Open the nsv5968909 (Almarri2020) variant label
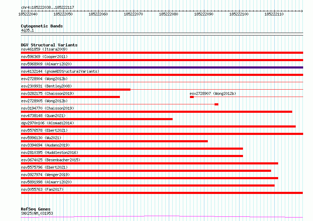Image resolution: width=313 pixels, height=221 pixels. [x=46, y=64]
